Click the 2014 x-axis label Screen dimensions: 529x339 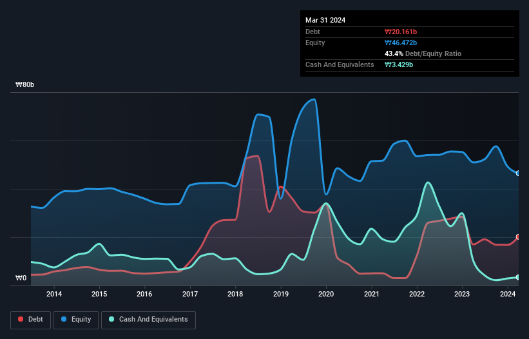point(54,294)
